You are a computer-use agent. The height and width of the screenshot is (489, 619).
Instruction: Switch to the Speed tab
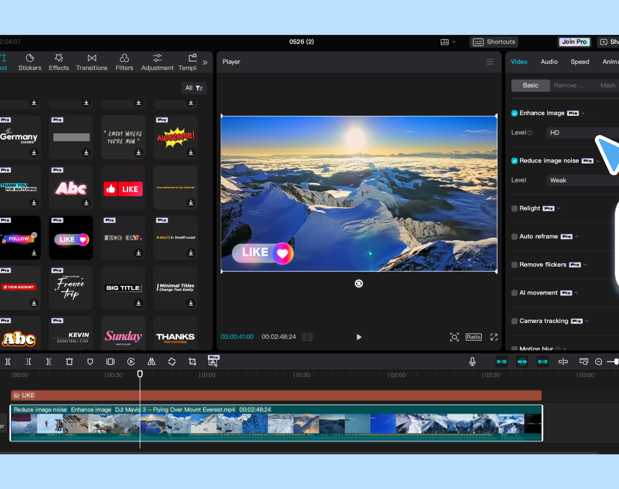(x=580, y=62)
